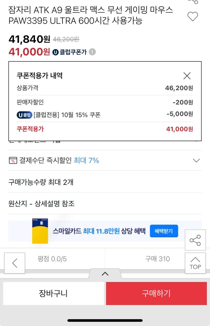Image resolution: width=210 pixels, height=326 pixels.
Task: Add item to 장바구니
Action: 53,293
